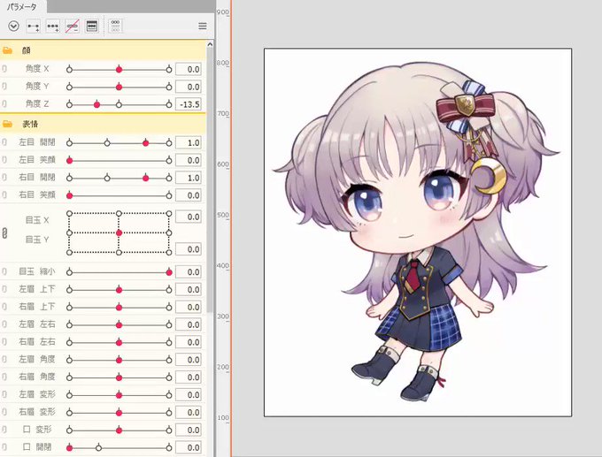Click the red handle on 右目 開閉 slider
The width and height of the screenshot is (602, 457).
click(x=145, y=178)
